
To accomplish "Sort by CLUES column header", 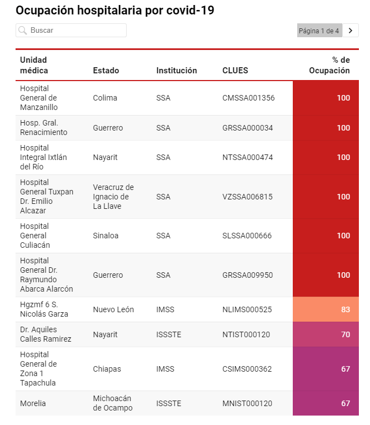I will (235, 71).
